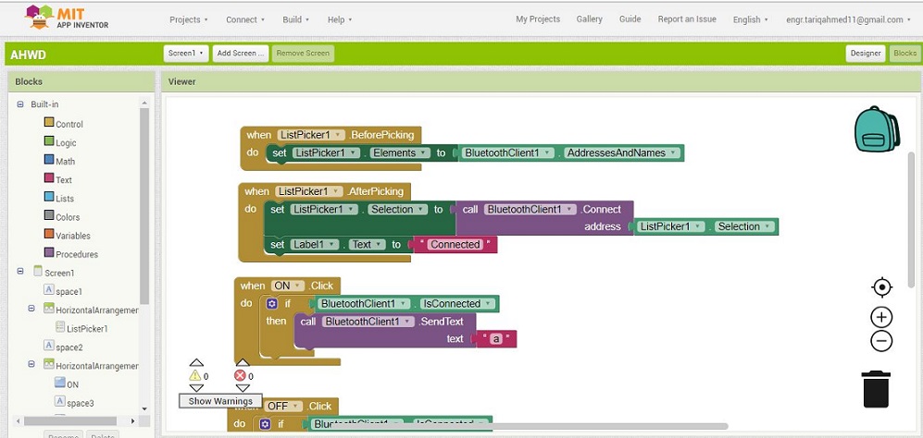Open the Gallery link
923x438 pixels.
pos(589,18)
